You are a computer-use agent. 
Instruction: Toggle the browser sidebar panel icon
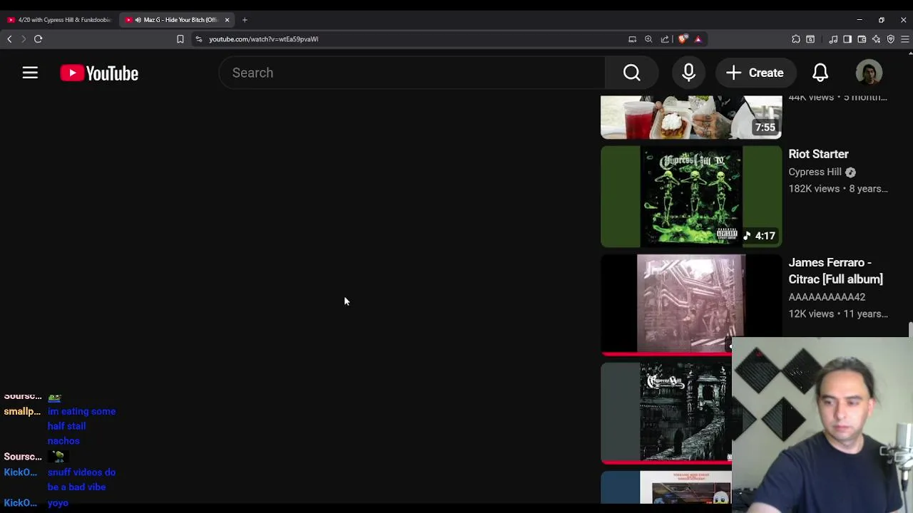point(847,39)
